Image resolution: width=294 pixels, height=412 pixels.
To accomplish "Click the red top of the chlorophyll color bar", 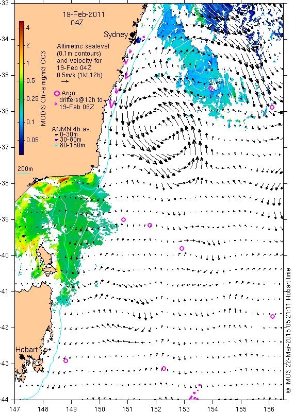I will pyautogui.click(x=21, y=23).
